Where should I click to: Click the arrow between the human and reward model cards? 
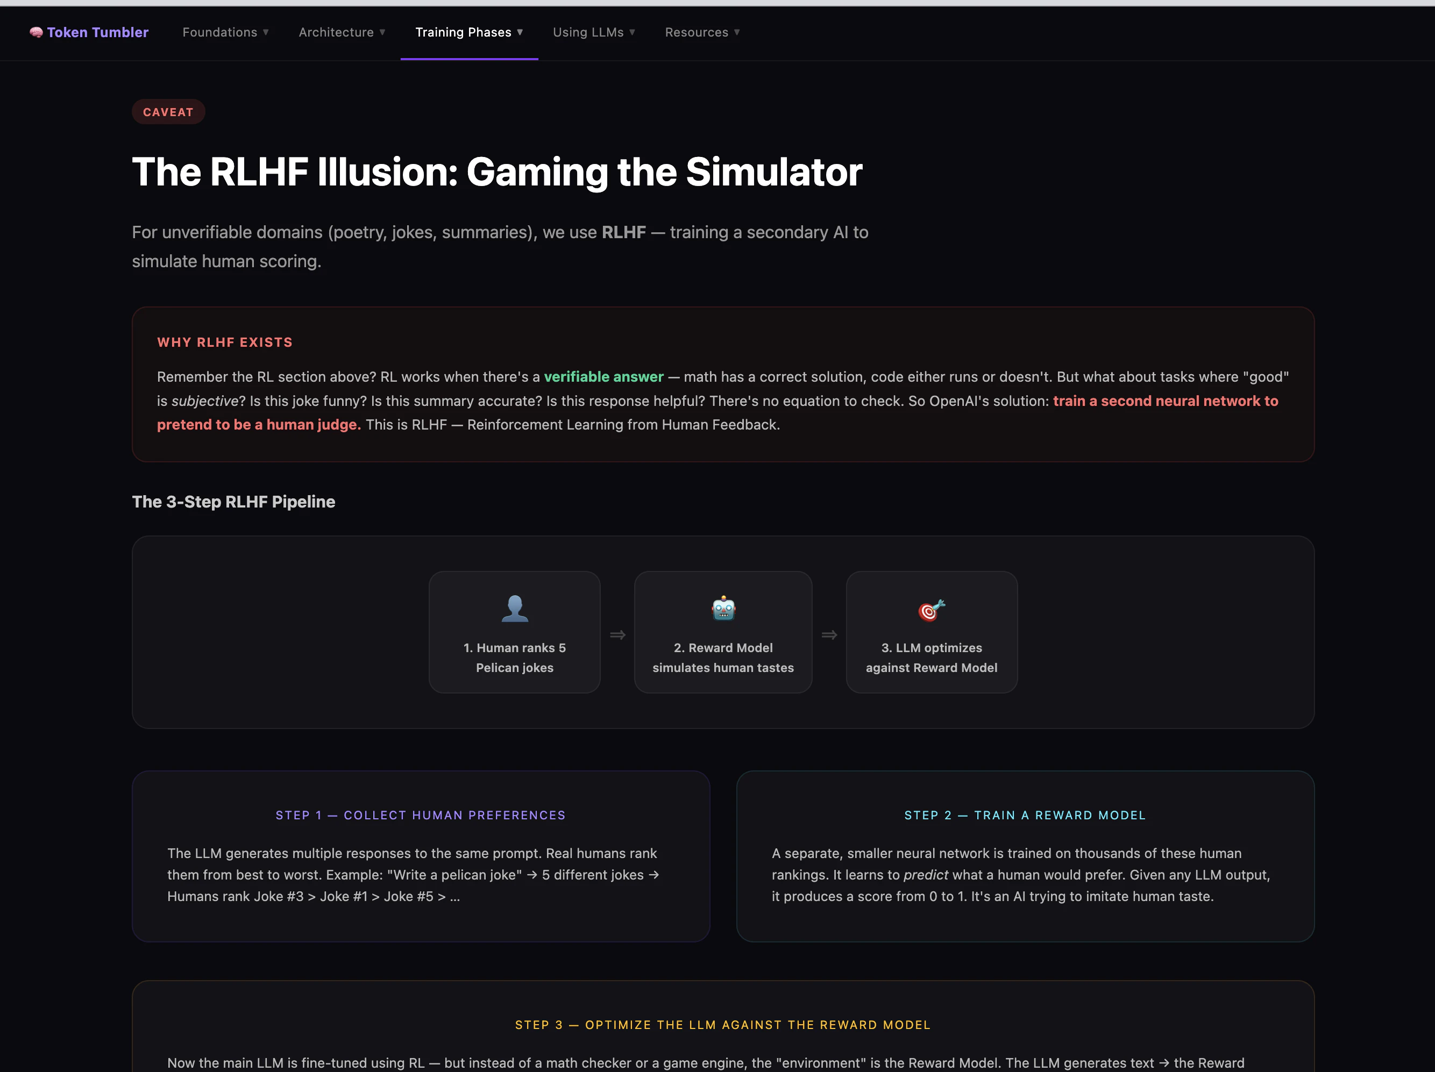[617, 634]
